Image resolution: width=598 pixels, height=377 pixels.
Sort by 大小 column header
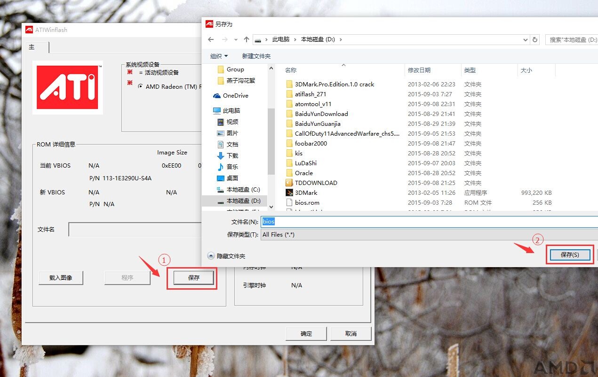click(x=526, y=70)
